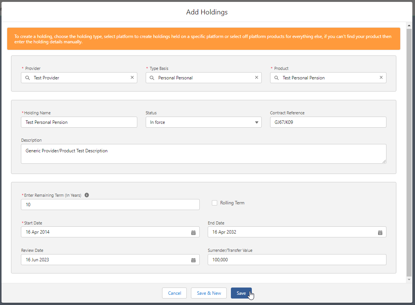
Task: Clear the Type Basis field with its X icon
Action: click(x=256, y=77)
